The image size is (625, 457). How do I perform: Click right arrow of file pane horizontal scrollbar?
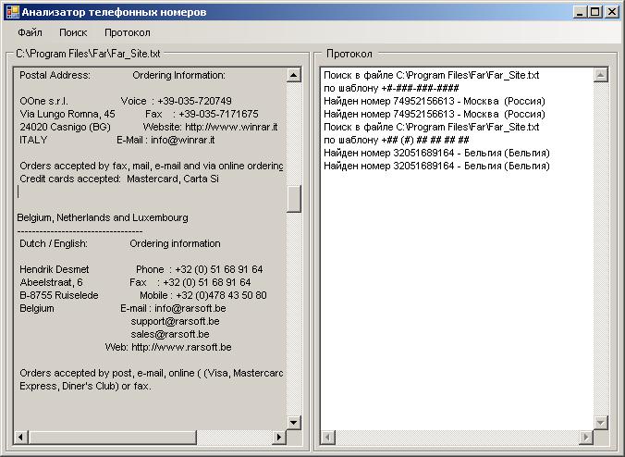(x=279, y=437)
